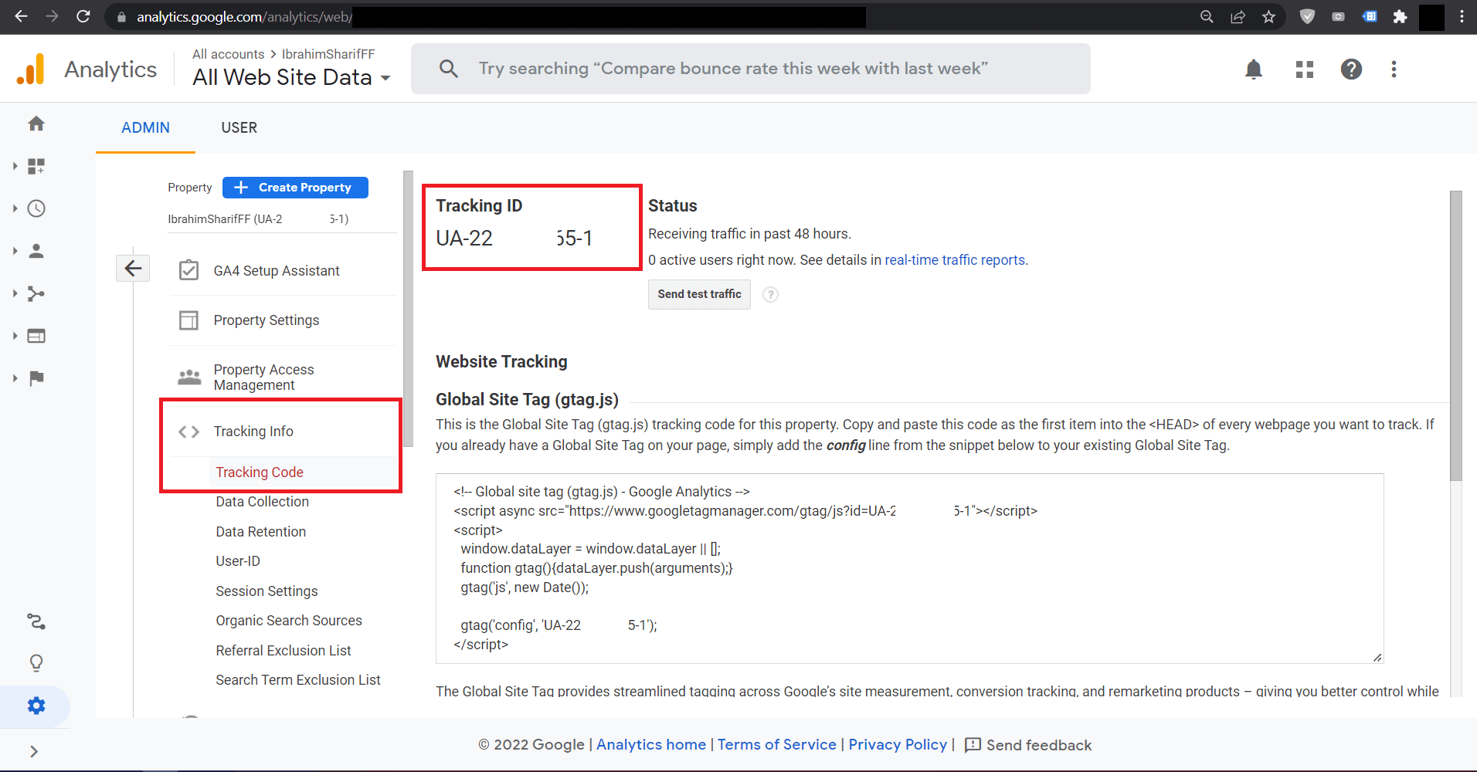Expand the left navigation panel chevron
1477x772 pixels.
34,751
